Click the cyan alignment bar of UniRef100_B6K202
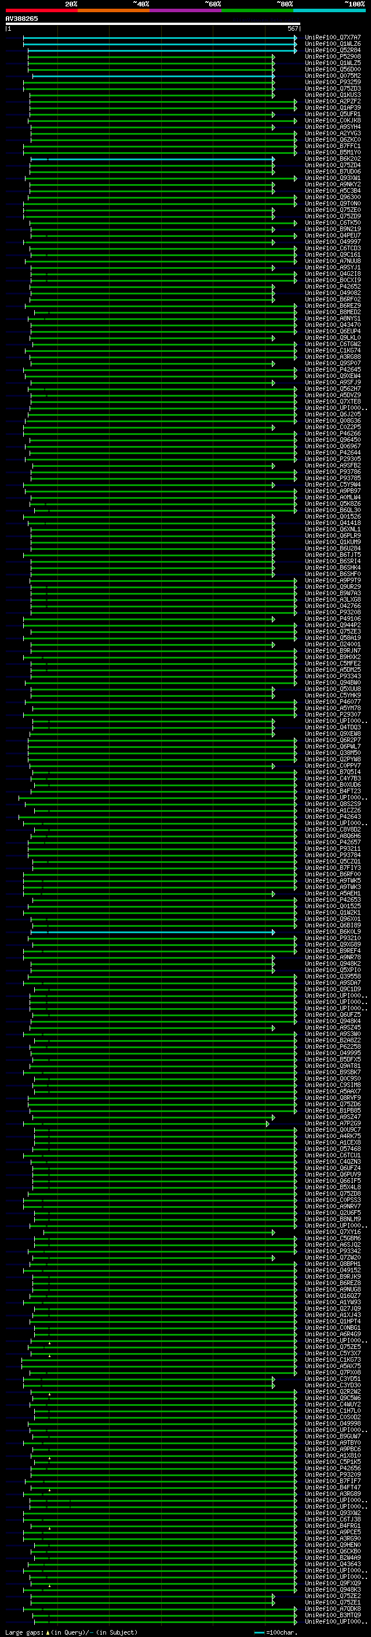Screen dimensions: 371x1637 click(153, 159)
